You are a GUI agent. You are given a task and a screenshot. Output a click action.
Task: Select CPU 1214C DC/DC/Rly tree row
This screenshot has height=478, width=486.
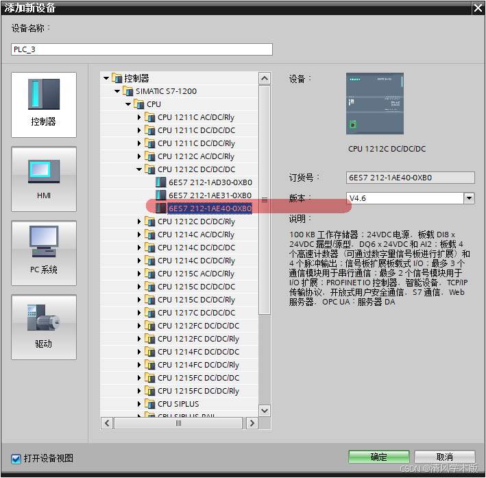pyautogui.click(x=179, y=261)
